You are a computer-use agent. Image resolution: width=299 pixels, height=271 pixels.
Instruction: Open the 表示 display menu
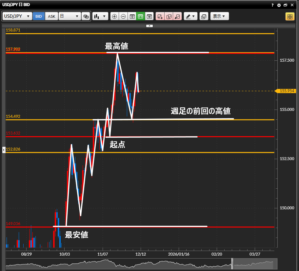pos(219,16)
